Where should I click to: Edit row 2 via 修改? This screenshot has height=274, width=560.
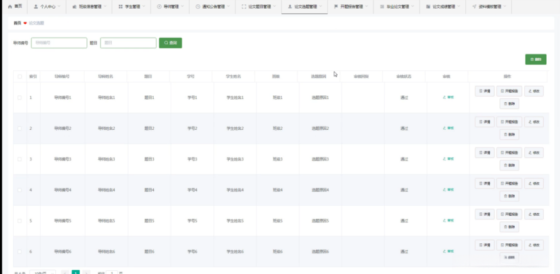click(534, 122)
